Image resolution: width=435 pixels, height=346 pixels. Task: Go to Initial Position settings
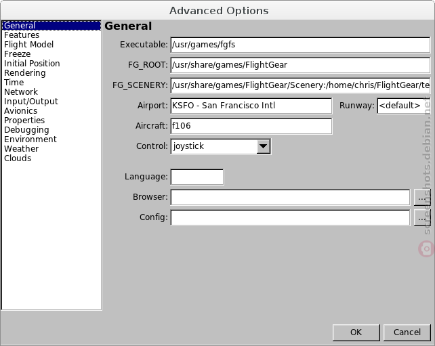tap(51, 63)
